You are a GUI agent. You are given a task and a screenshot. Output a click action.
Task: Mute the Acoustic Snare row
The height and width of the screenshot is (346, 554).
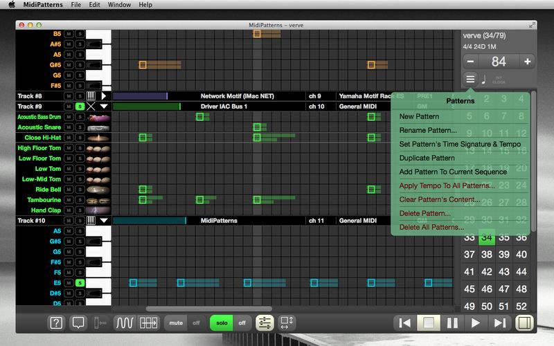point(69,127)
